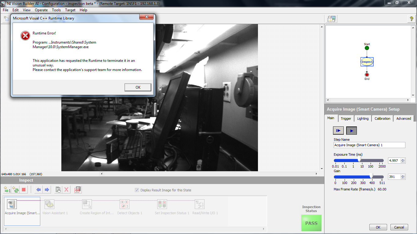Screen dimensions: 417x234
Task: Click the Exposure Time value field 4.997
Action: click(x=394, y=161)
